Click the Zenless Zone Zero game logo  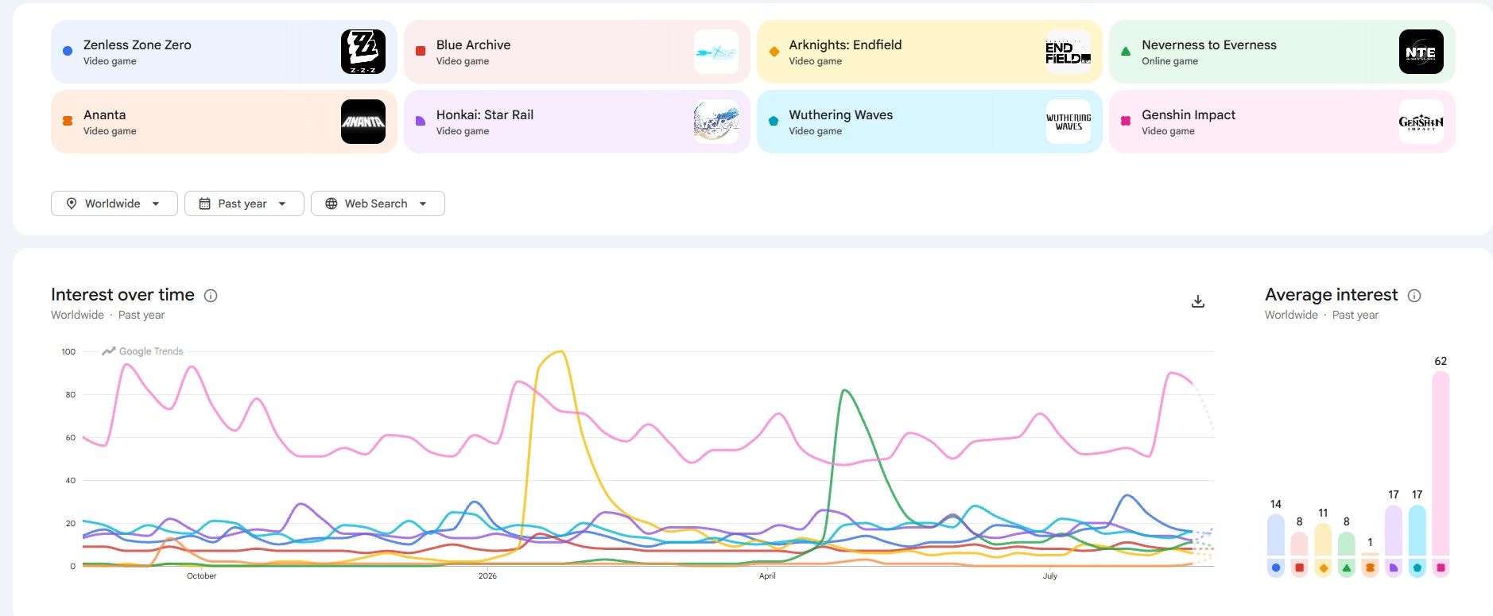click(363, 52)
